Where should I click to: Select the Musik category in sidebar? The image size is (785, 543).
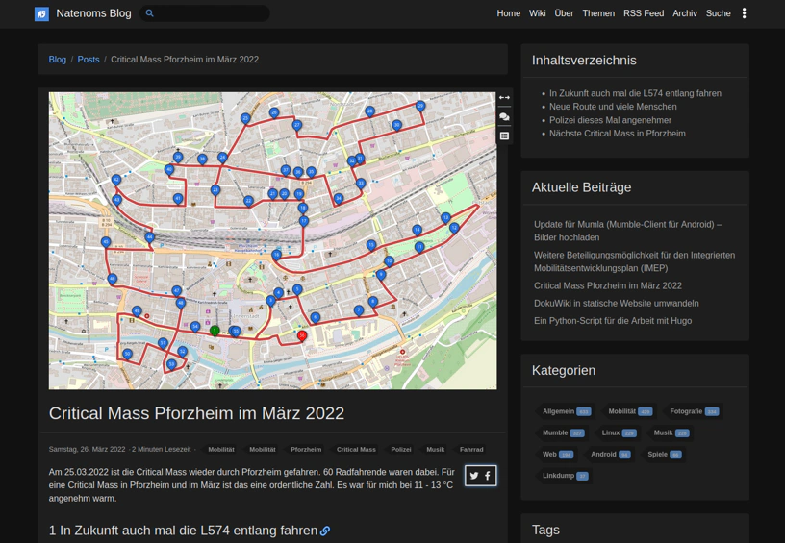(x=670, y=433)
